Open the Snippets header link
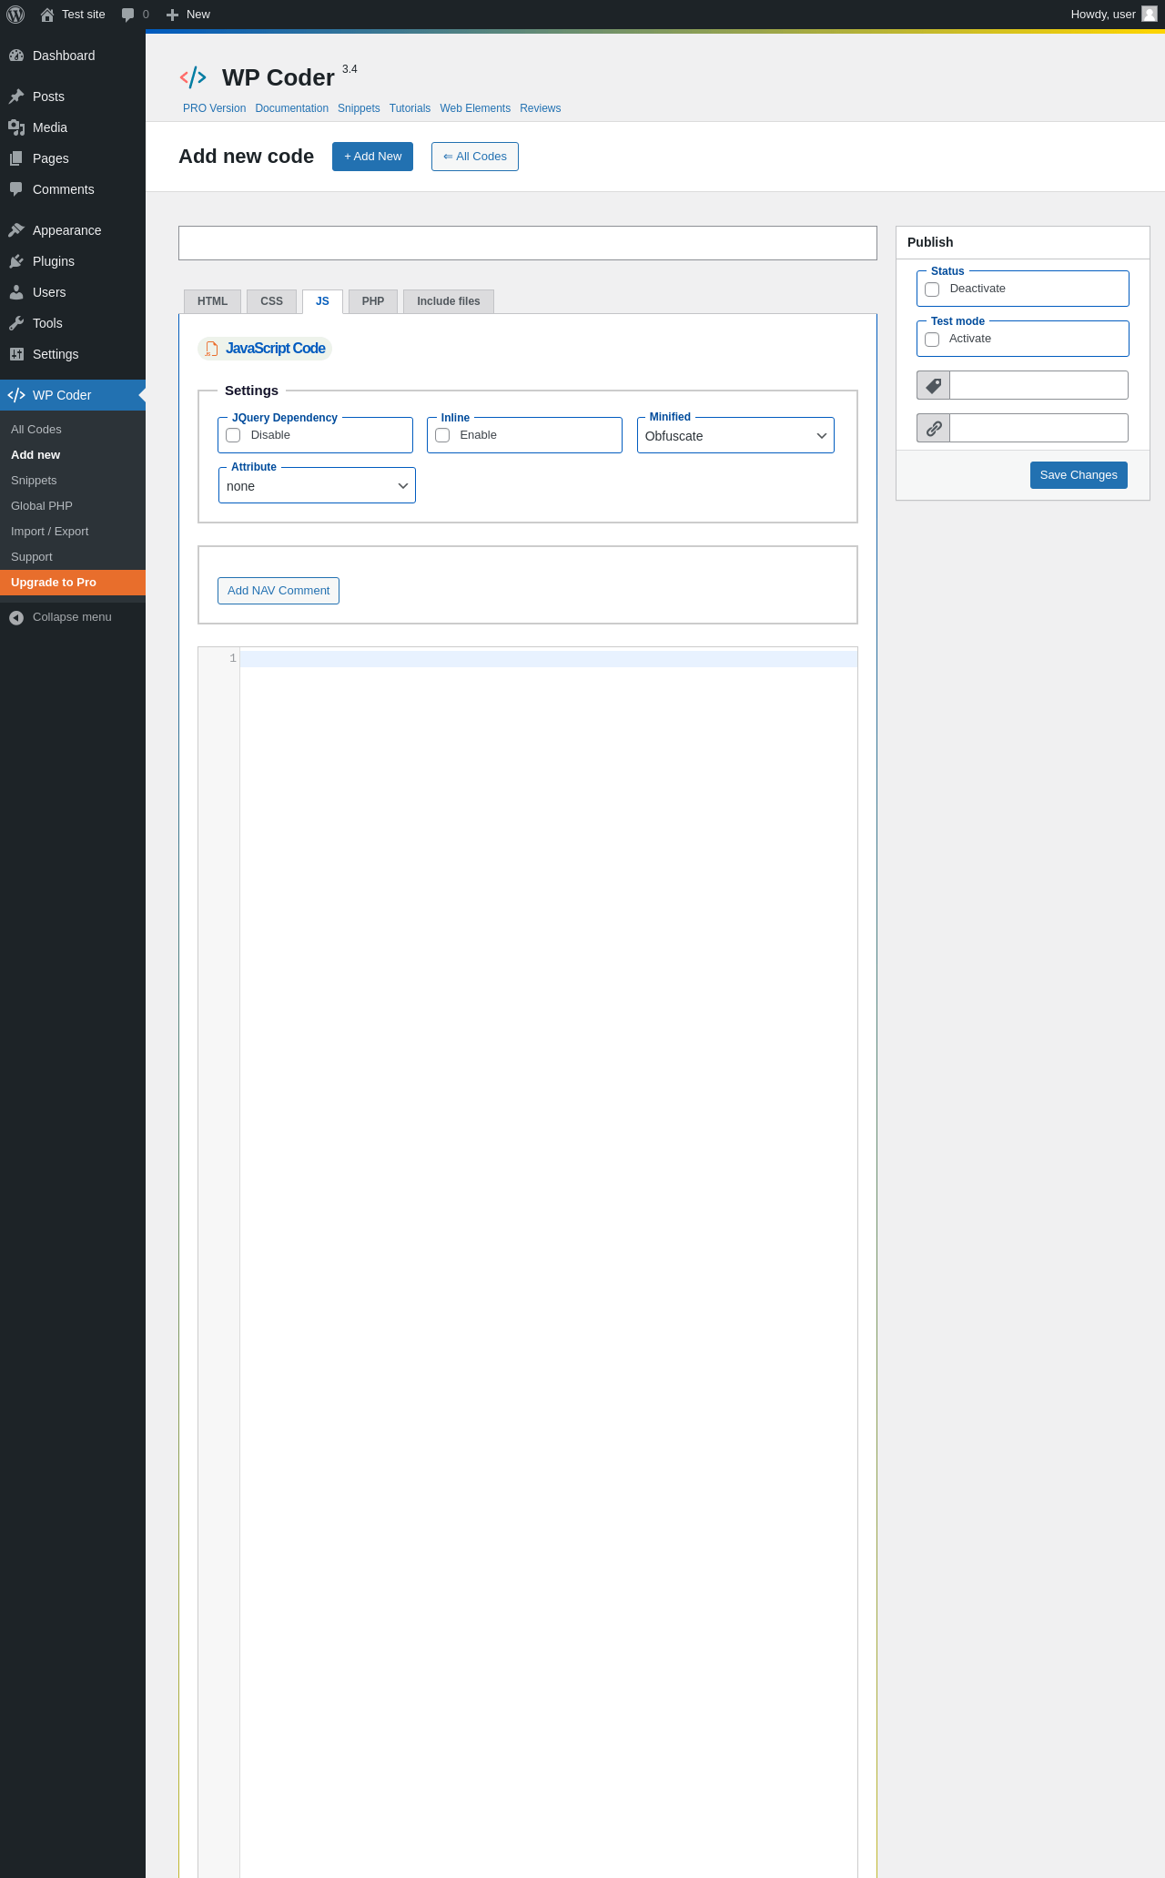The image size is (1165, 1878). click(x=359, y=108)
